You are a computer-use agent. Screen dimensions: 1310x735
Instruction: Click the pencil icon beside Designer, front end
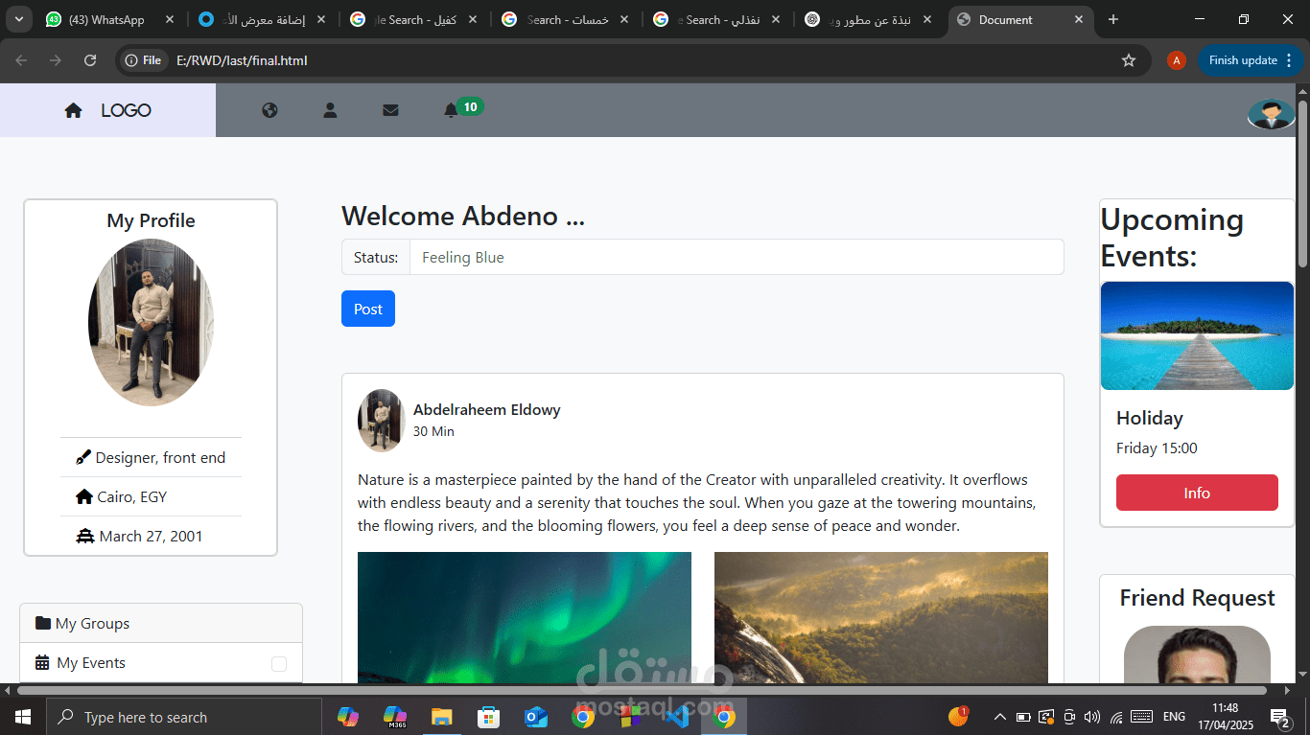[83, 458]
